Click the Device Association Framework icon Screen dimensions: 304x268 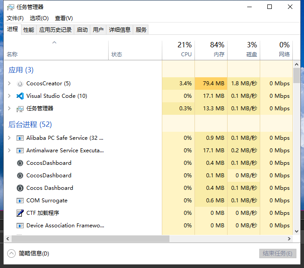[20, 226]
